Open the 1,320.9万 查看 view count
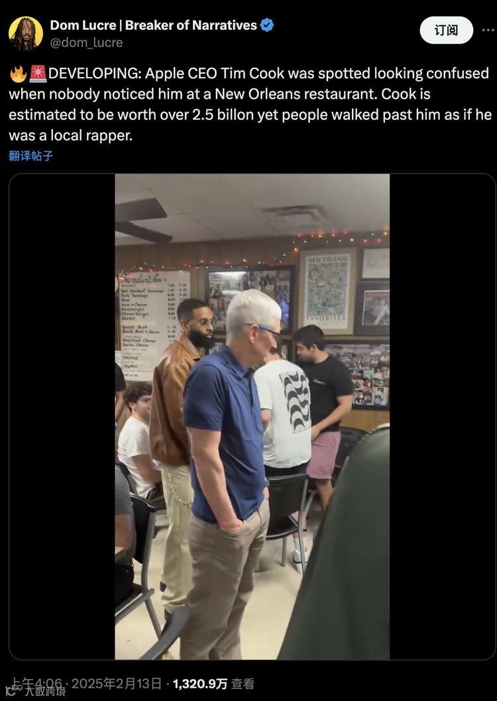Image resolution: width=497 pixels, height=701 pixels. tap(213, 684)
